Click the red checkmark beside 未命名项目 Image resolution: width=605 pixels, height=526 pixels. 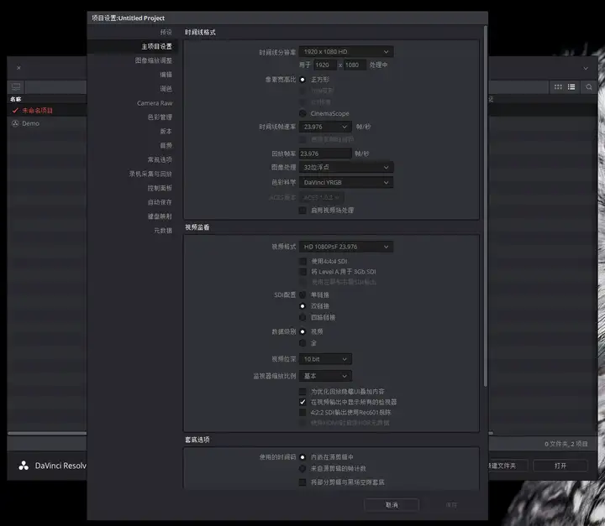[x=15, y=111]
